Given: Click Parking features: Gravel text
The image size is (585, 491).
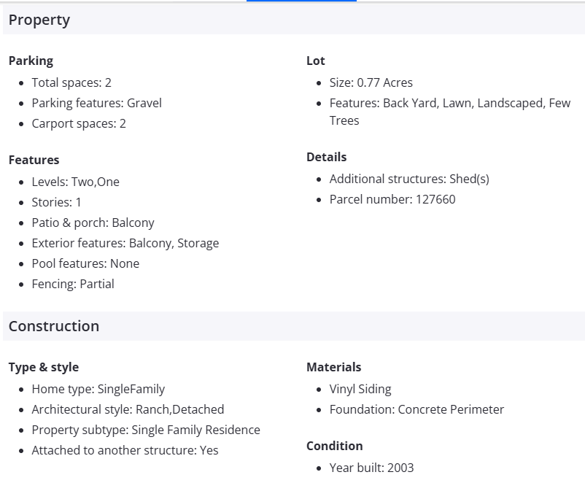Looking at the screenshot, I should (x=96, y=103).
